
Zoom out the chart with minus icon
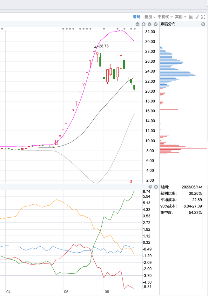(138, 24)
